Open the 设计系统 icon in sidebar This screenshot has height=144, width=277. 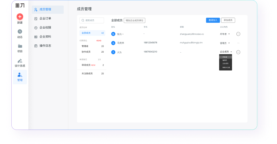click(x=20, y=61)
